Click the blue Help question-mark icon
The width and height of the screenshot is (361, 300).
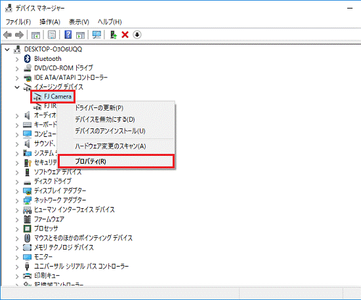pos(68,35)
